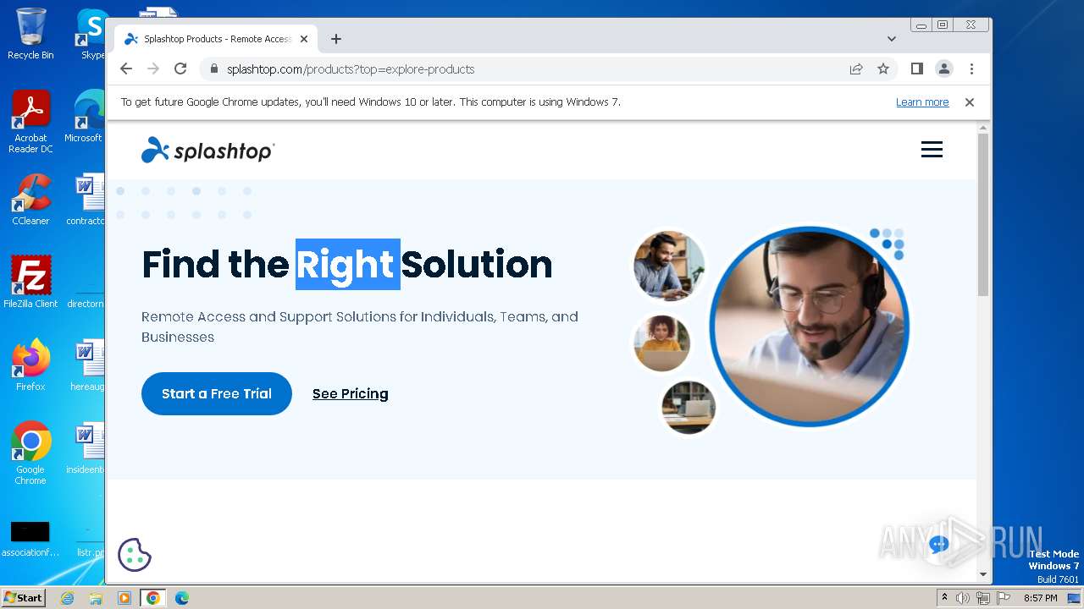The height and width of the screenshot is (609, 1084).
Task: Click the small bearded man photo
Action: tap(669, 266)
